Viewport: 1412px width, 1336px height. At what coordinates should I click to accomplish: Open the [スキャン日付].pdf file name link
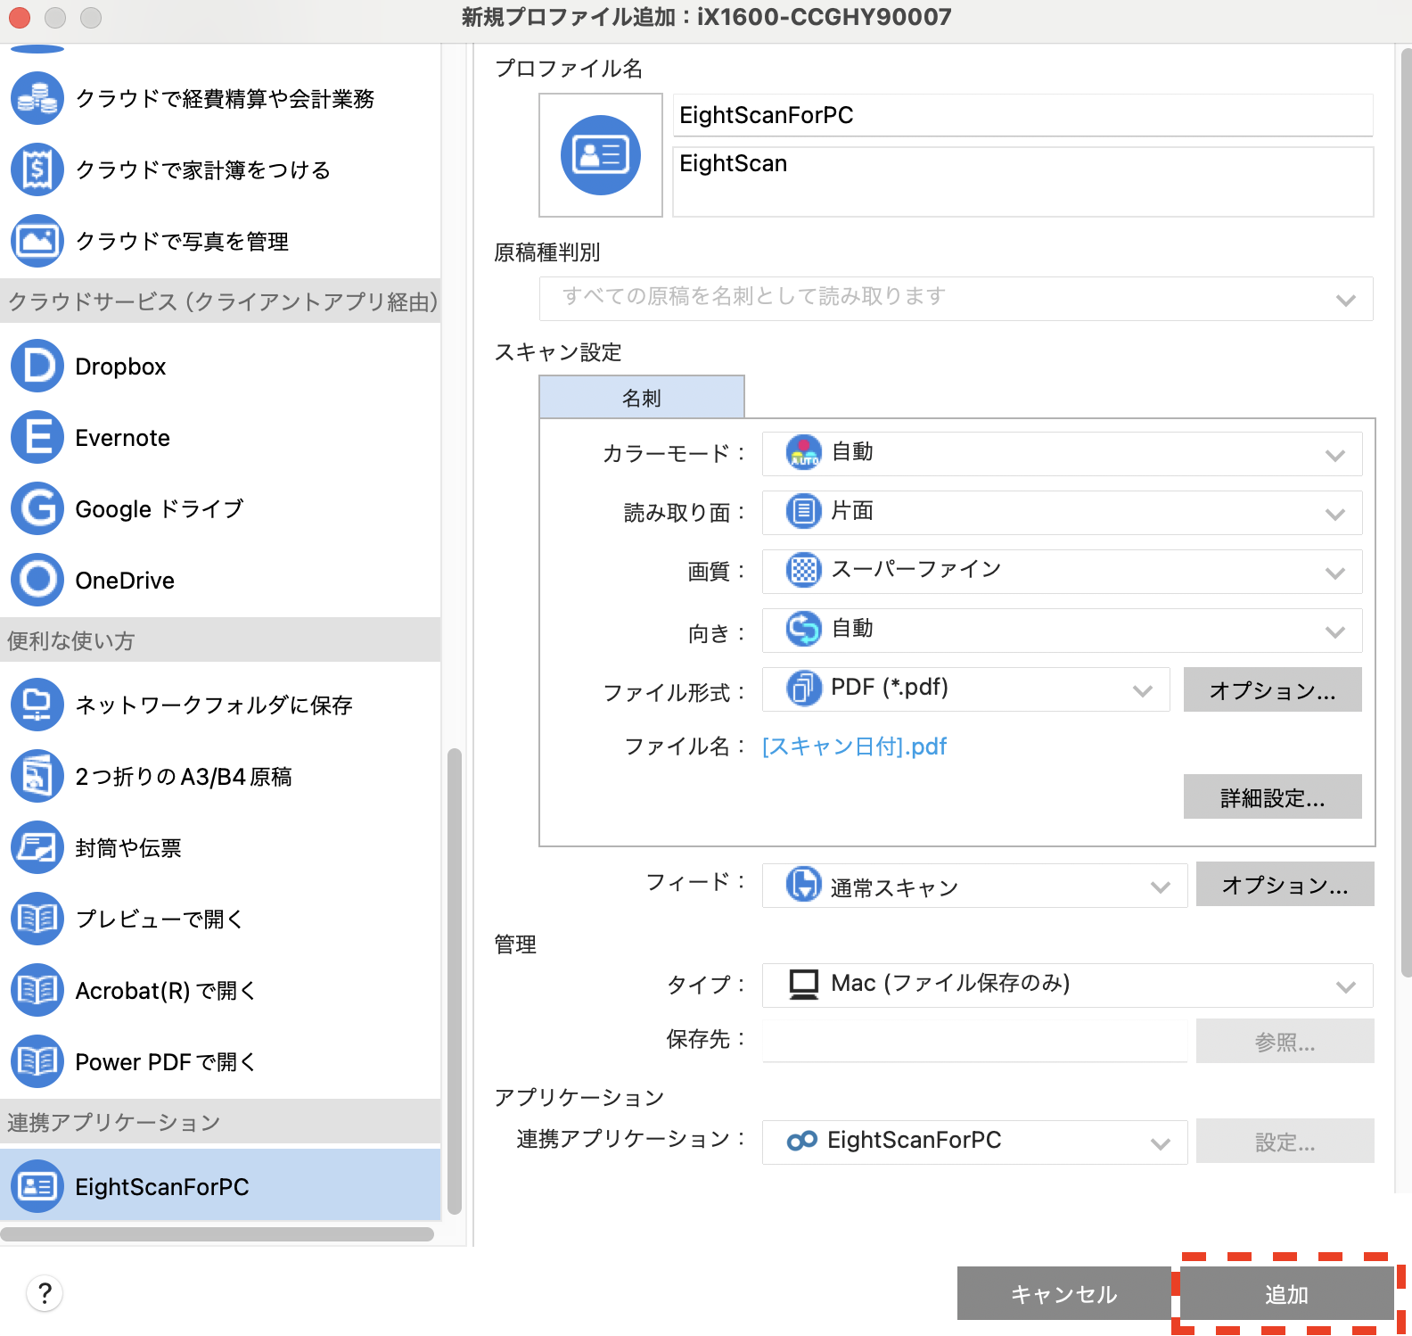pyautogui.click(x=854, y=746)
